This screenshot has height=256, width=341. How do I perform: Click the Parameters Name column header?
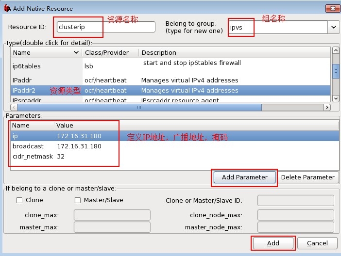tap(32, 125)
